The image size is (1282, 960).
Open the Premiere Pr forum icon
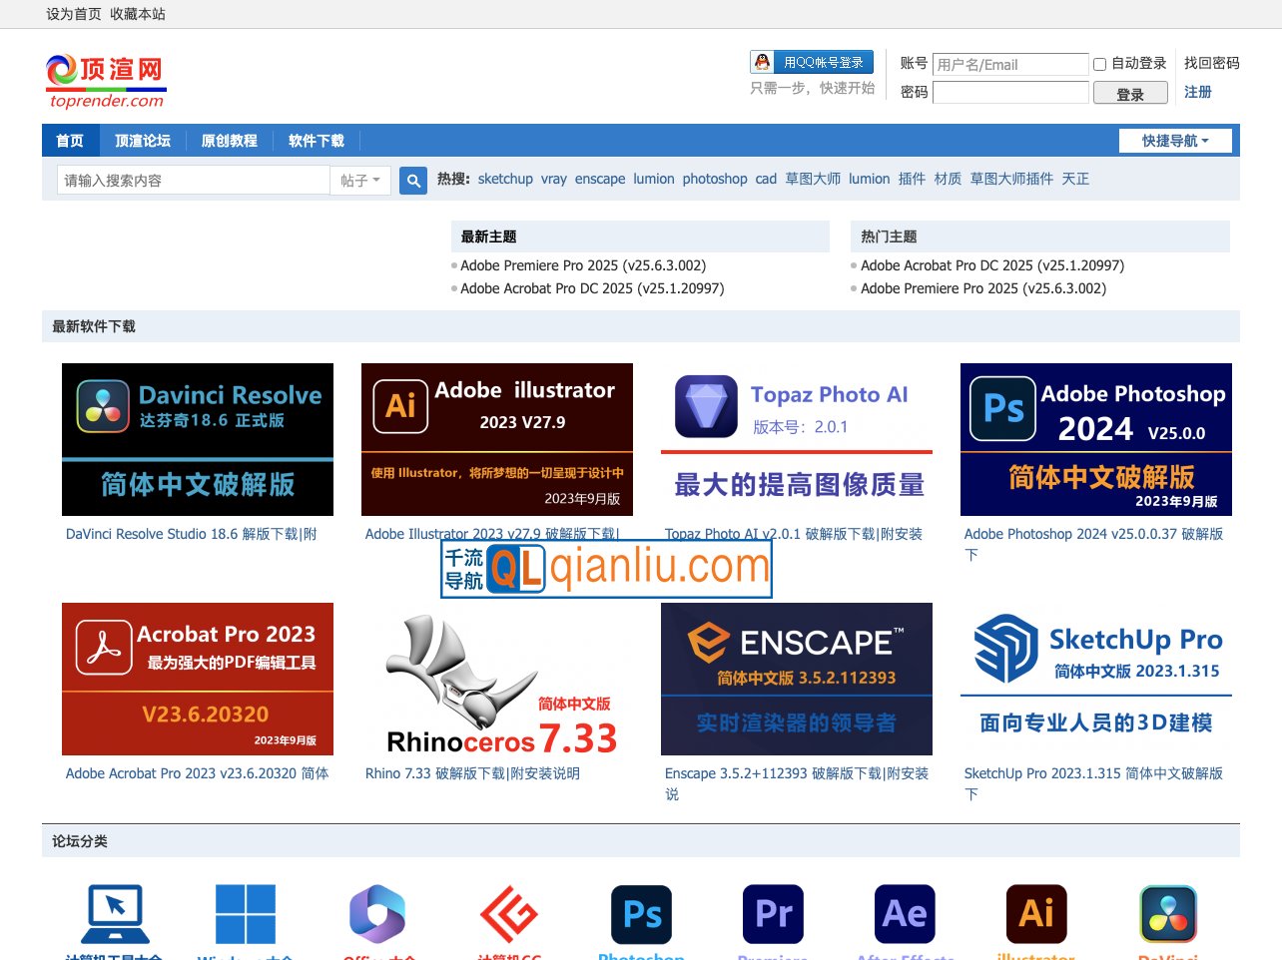point(773,914)
